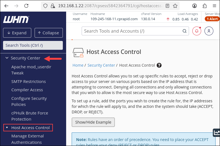Click the 1 Alert badge
Viewport: 220px width, 146px height.
point(212,19)
